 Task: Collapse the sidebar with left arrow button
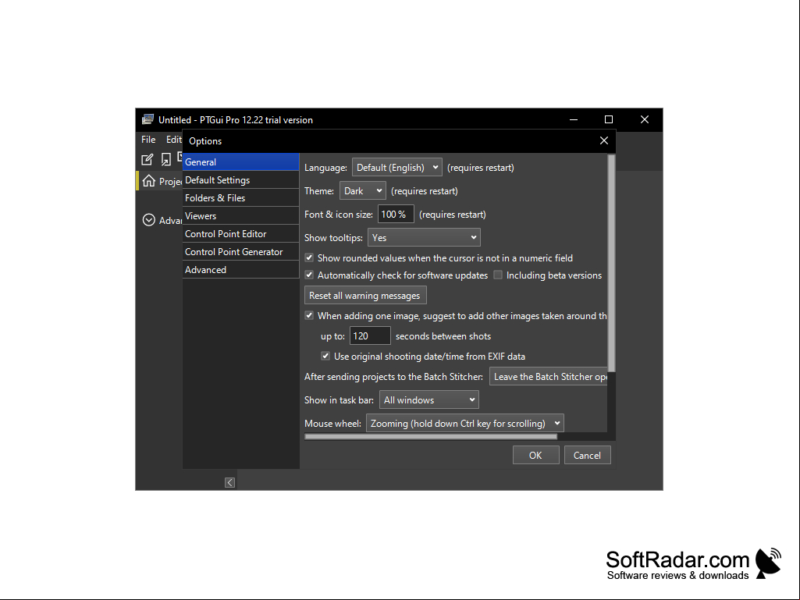click(229, 483)
